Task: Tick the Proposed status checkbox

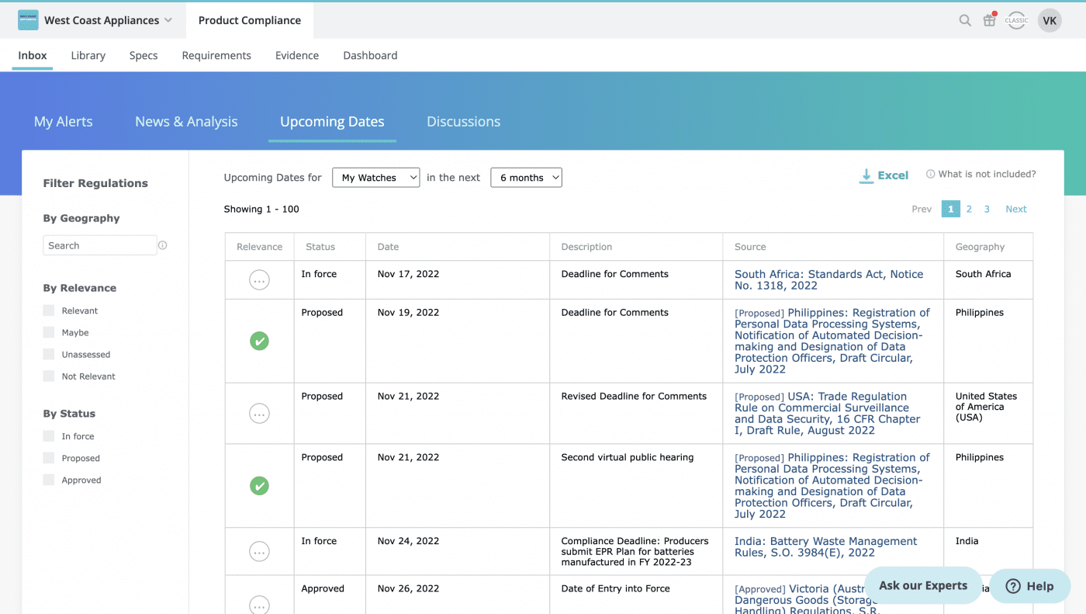Action: click(49, 458)
